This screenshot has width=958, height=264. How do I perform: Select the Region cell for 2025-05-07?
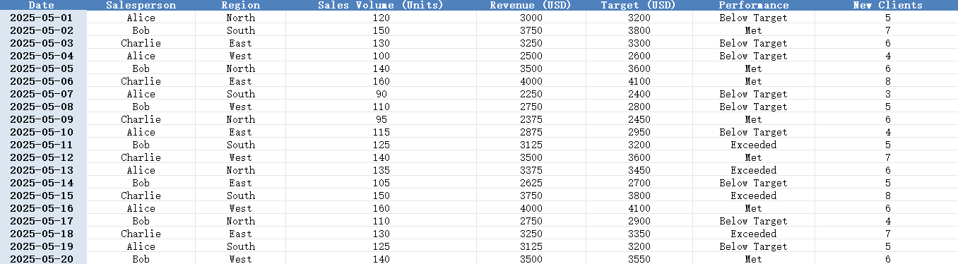241,94
